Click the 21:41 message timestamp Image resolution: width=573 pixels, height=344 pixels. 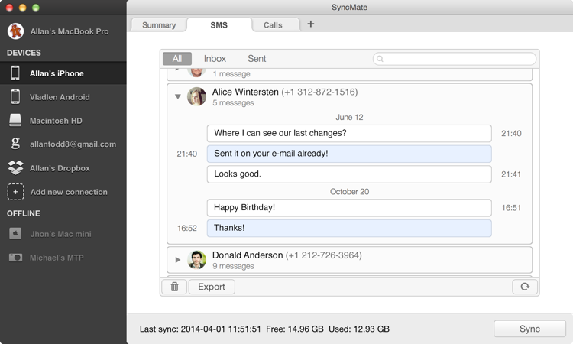pyautogui.click(x=511, y=174)
